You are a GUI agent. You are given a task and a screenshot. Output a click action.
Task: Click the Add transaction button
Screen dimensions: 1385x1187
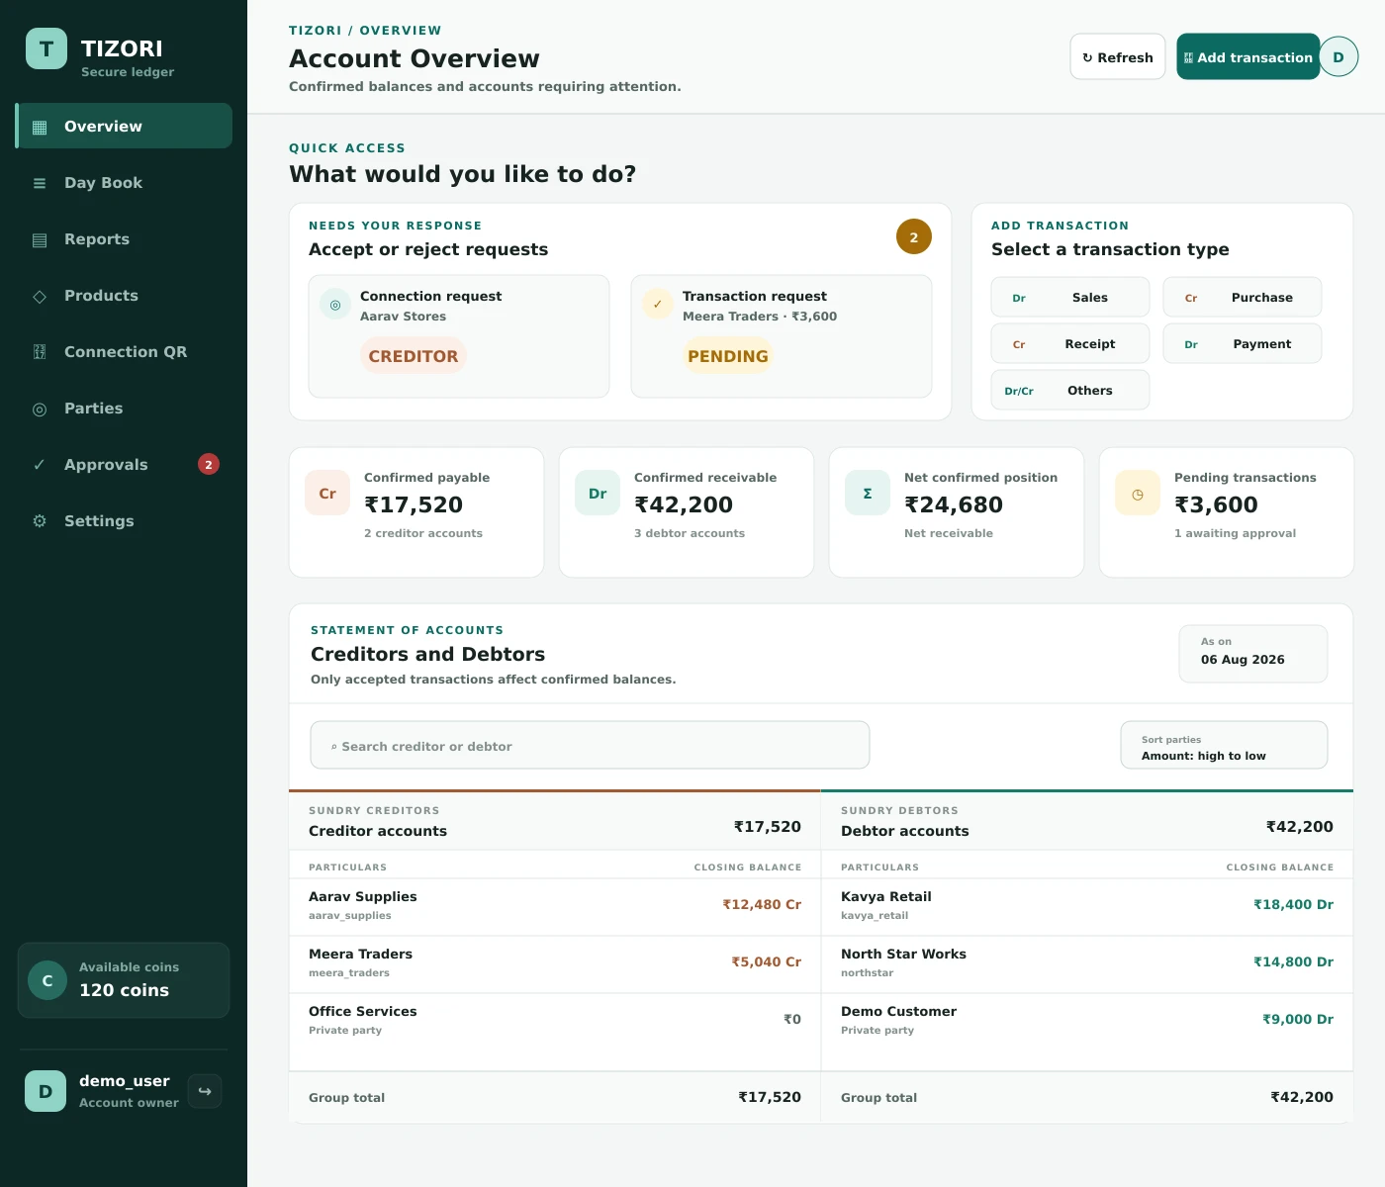1248,57
